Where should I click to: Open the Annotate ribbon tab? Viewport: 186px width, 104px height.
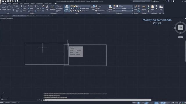click(15, 3)
